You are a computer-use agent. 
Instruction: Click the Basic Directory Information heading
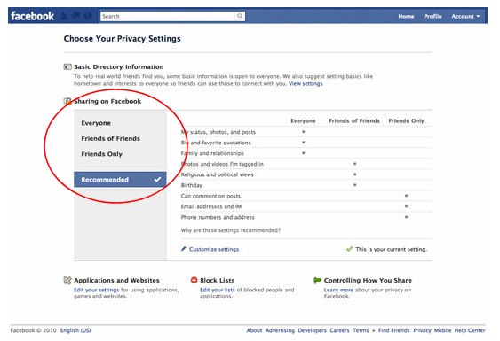119,66
